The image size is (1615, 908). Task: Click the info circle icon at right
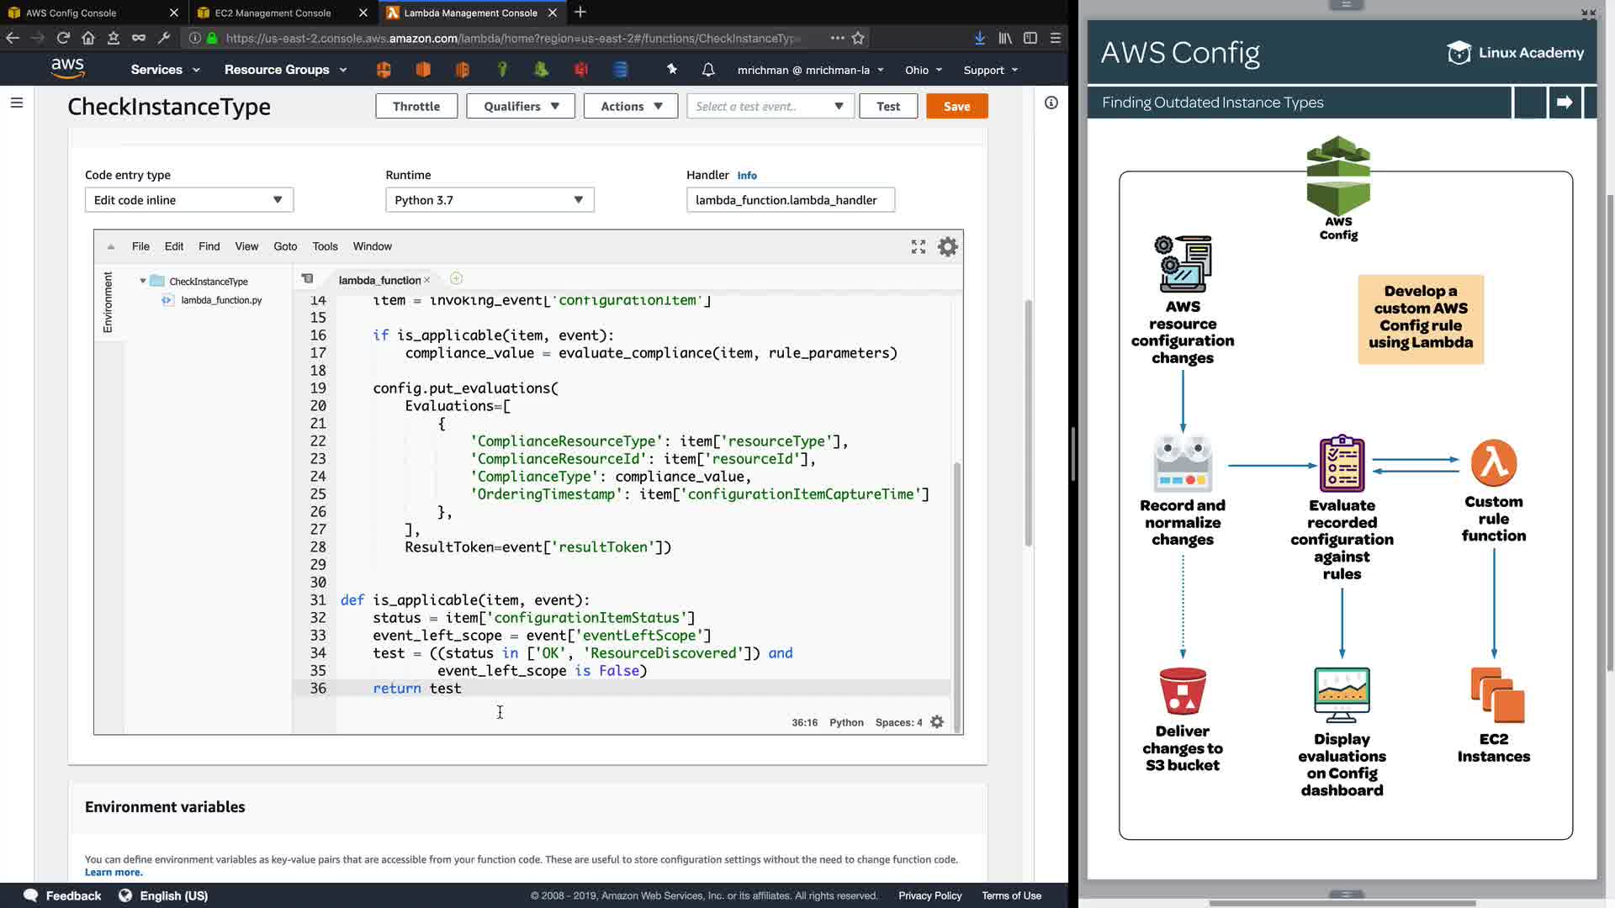tap(1051, 103)
